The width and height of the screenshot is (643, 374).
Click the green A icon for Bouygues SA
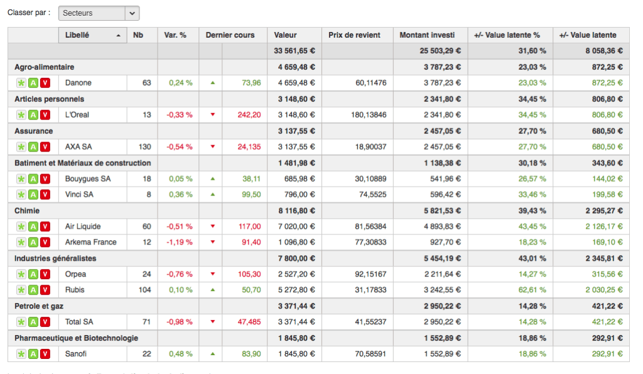33,179
